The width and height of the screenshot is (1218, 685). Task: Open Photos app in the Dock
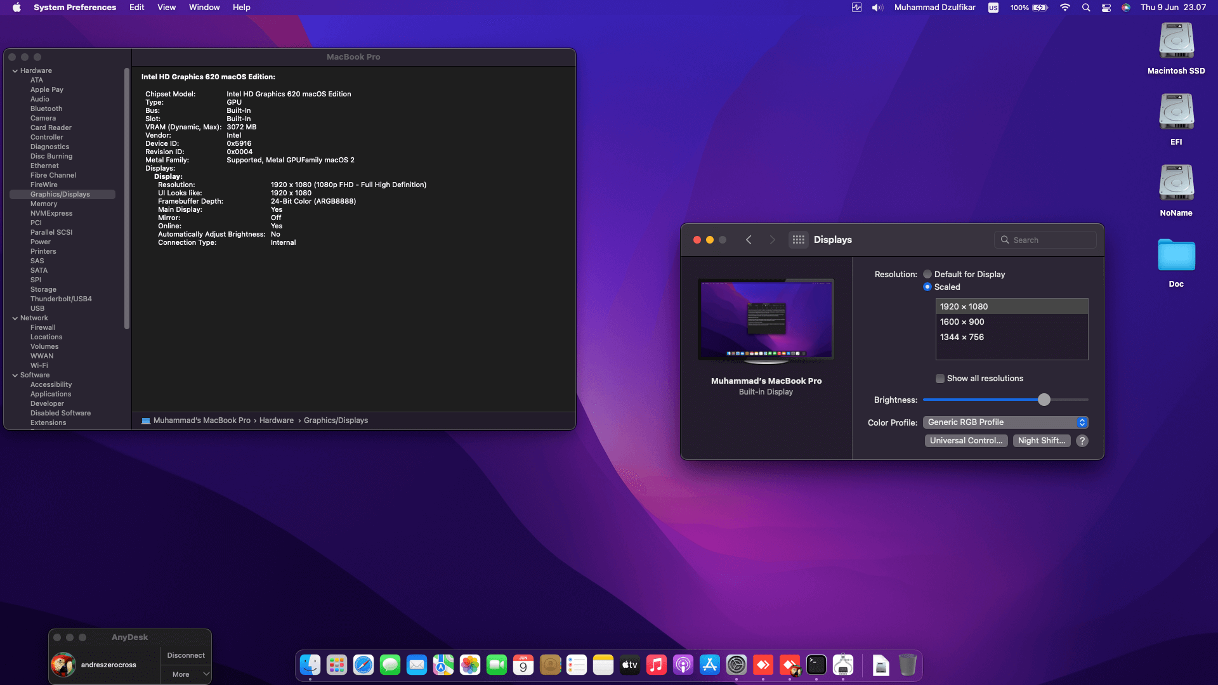[470, 665]
